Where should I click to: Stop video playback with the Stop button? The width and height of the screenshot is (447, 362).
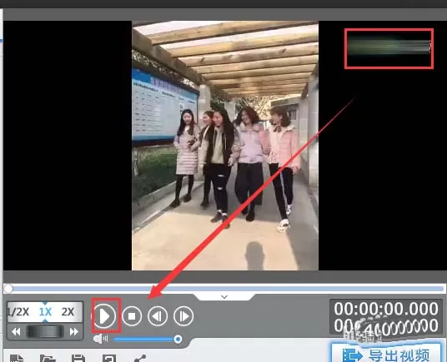point(132,316)
